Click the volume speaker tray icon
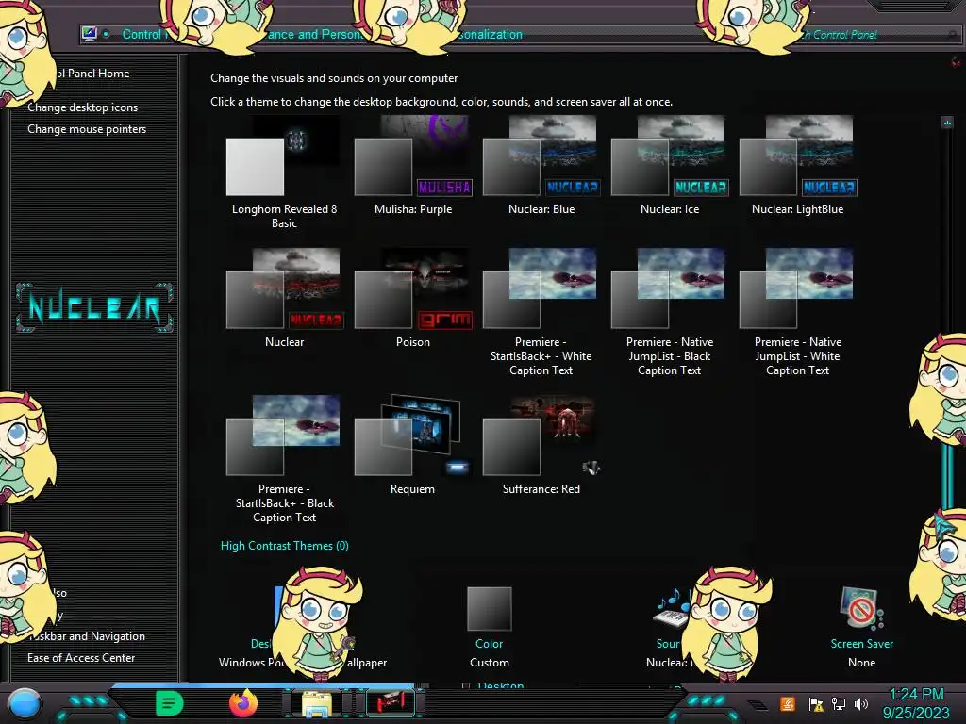The width and height of the screenshot is (966, 724). [x=861, y=703]
